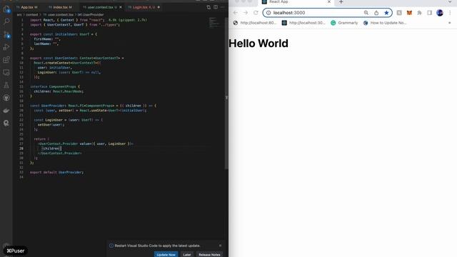
Task: Dismiss the VS Code update notification
Action: coord(220,246)
